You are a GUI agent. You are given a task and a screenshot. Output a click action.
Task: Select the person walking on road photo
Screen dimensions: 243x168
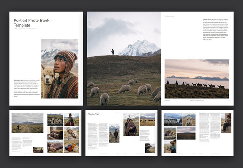click(x=27, y=123)
